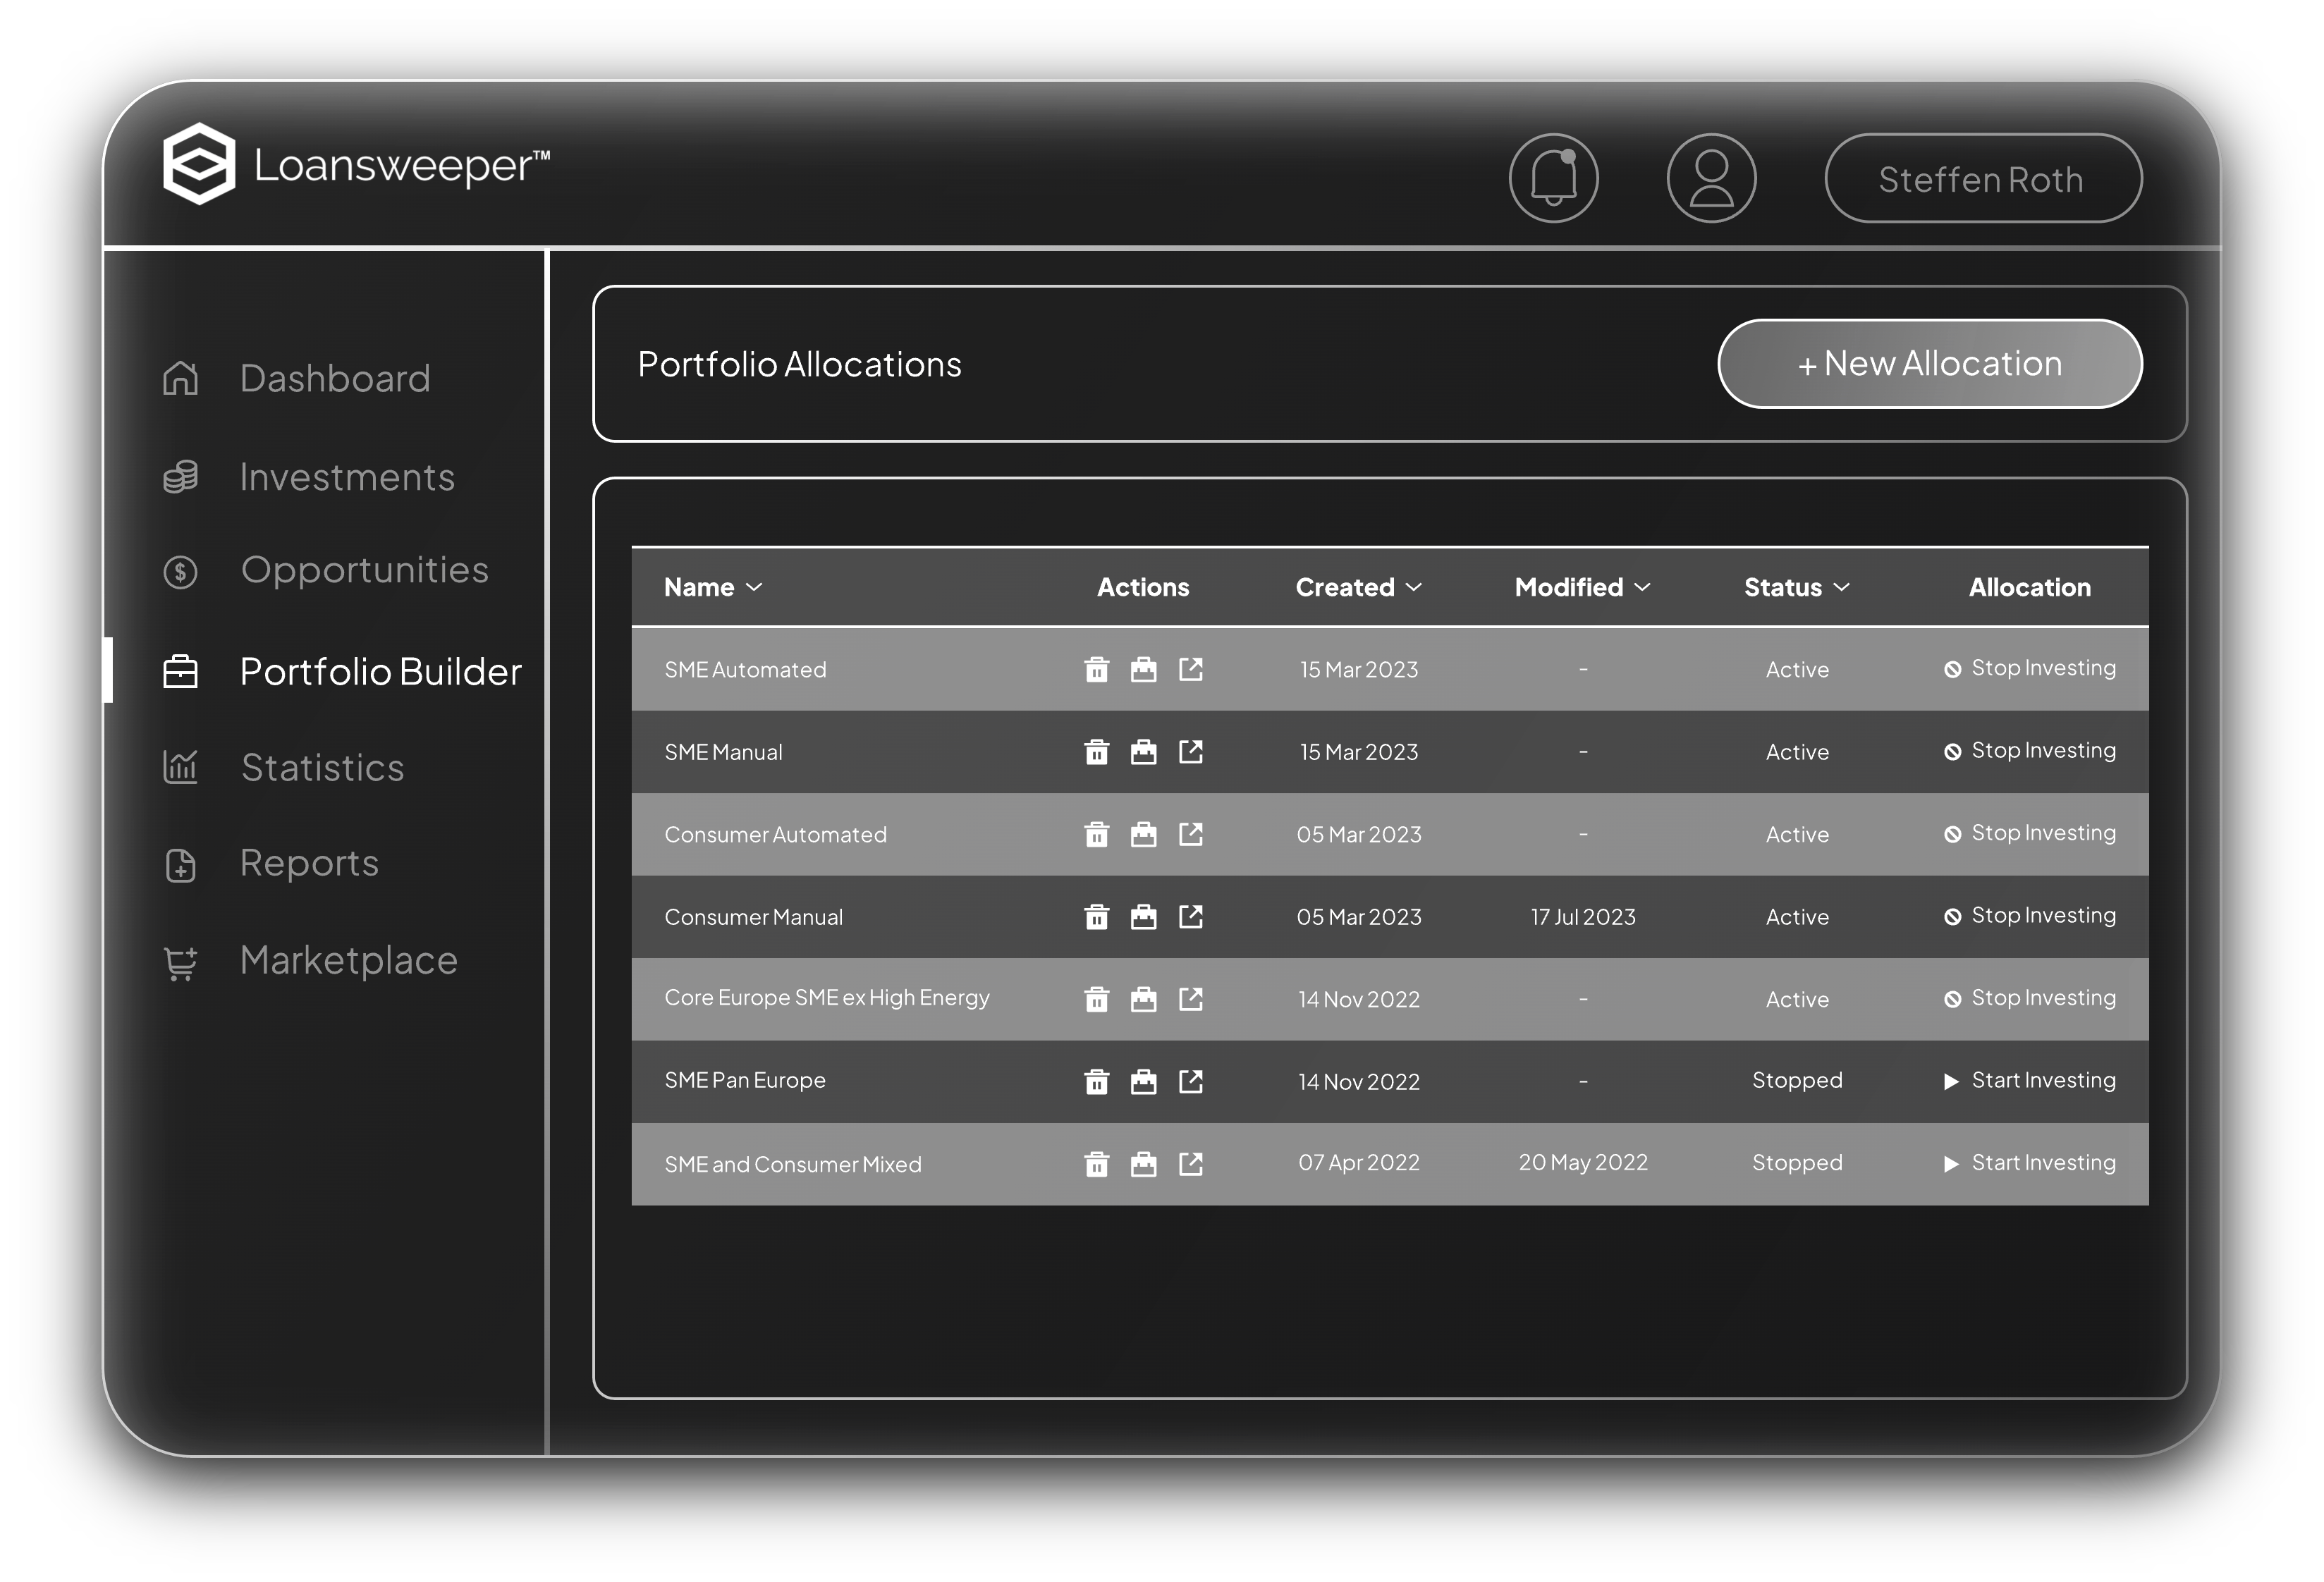Click the 07 Apr 2022 created date

coord(1359,1163)
